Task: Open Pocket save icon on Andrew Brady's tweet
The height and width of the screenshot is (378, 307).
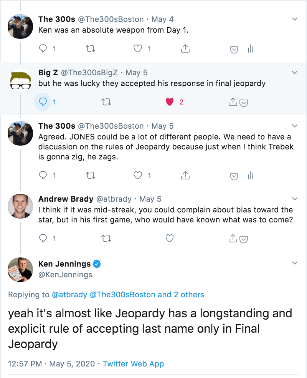Action: click(244, 239)
